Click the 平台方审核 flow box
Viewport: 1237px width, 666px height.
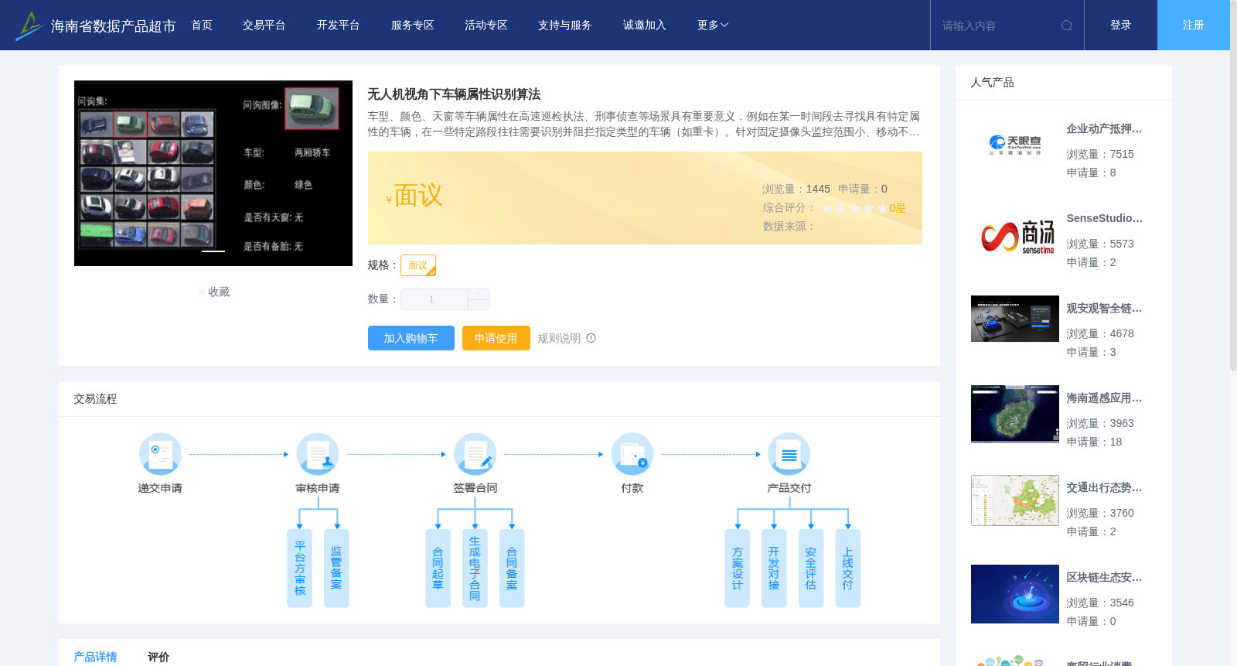(300, 569)
